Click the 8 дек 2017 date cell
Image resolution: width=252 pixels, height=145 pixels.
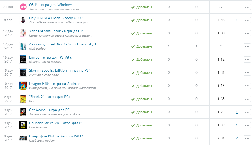click(x=8, y=138)
